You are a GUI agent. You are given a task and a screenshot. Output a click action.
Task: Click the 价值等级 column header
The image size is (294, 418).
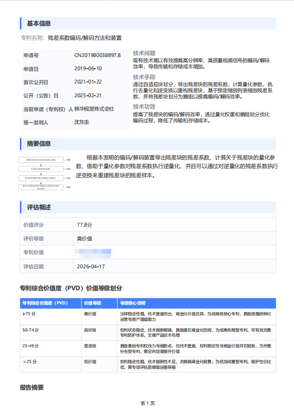(x=99, y=303)
